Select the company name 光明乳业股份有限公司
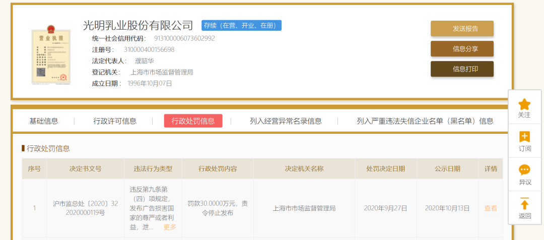544x240 pixels. [x=138, y=25]
